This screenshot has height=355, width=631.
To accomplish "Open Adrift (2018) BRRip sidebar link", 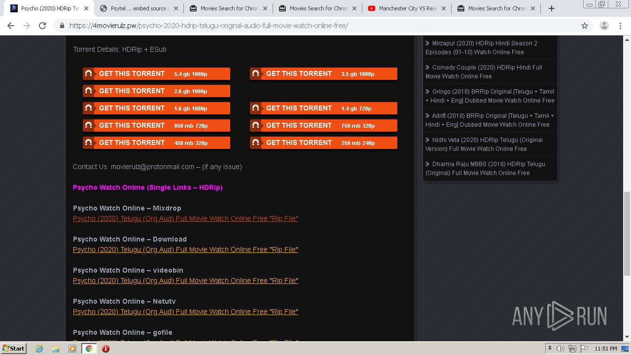I will coord(490,120).
